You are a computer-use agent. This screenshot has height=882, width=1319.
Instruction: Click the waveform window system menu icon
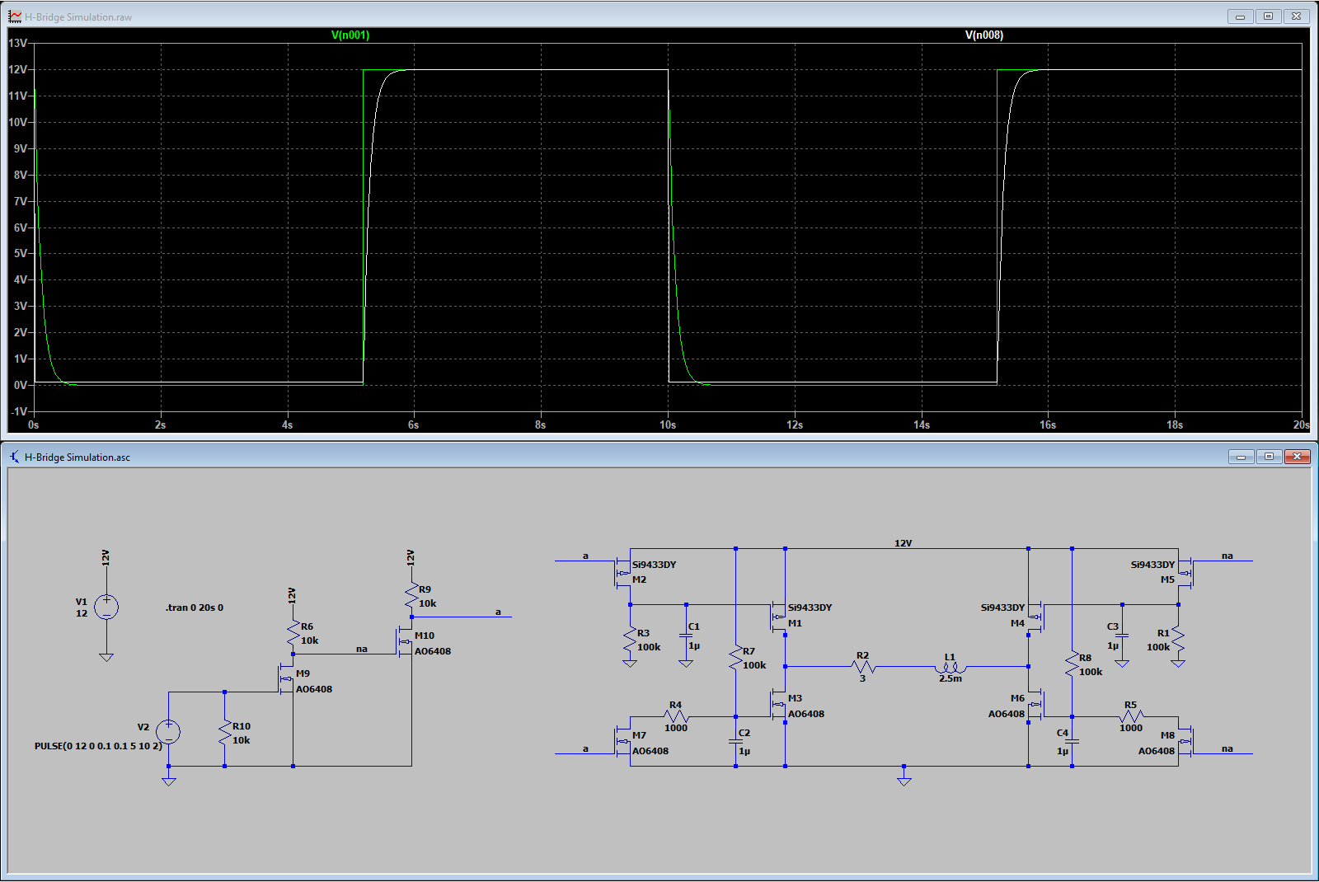coord(15,16)
